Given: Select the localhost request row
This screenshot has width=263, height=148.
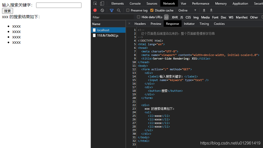Looking at the screenshot, I should (108, 30).
